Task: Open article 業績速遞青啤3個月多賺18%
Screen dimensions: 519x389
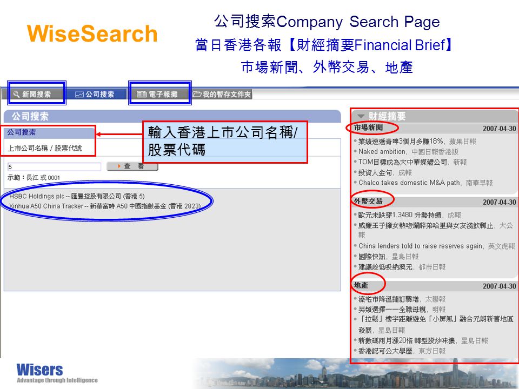Action: pyautogui.click(x=401, y=142)
